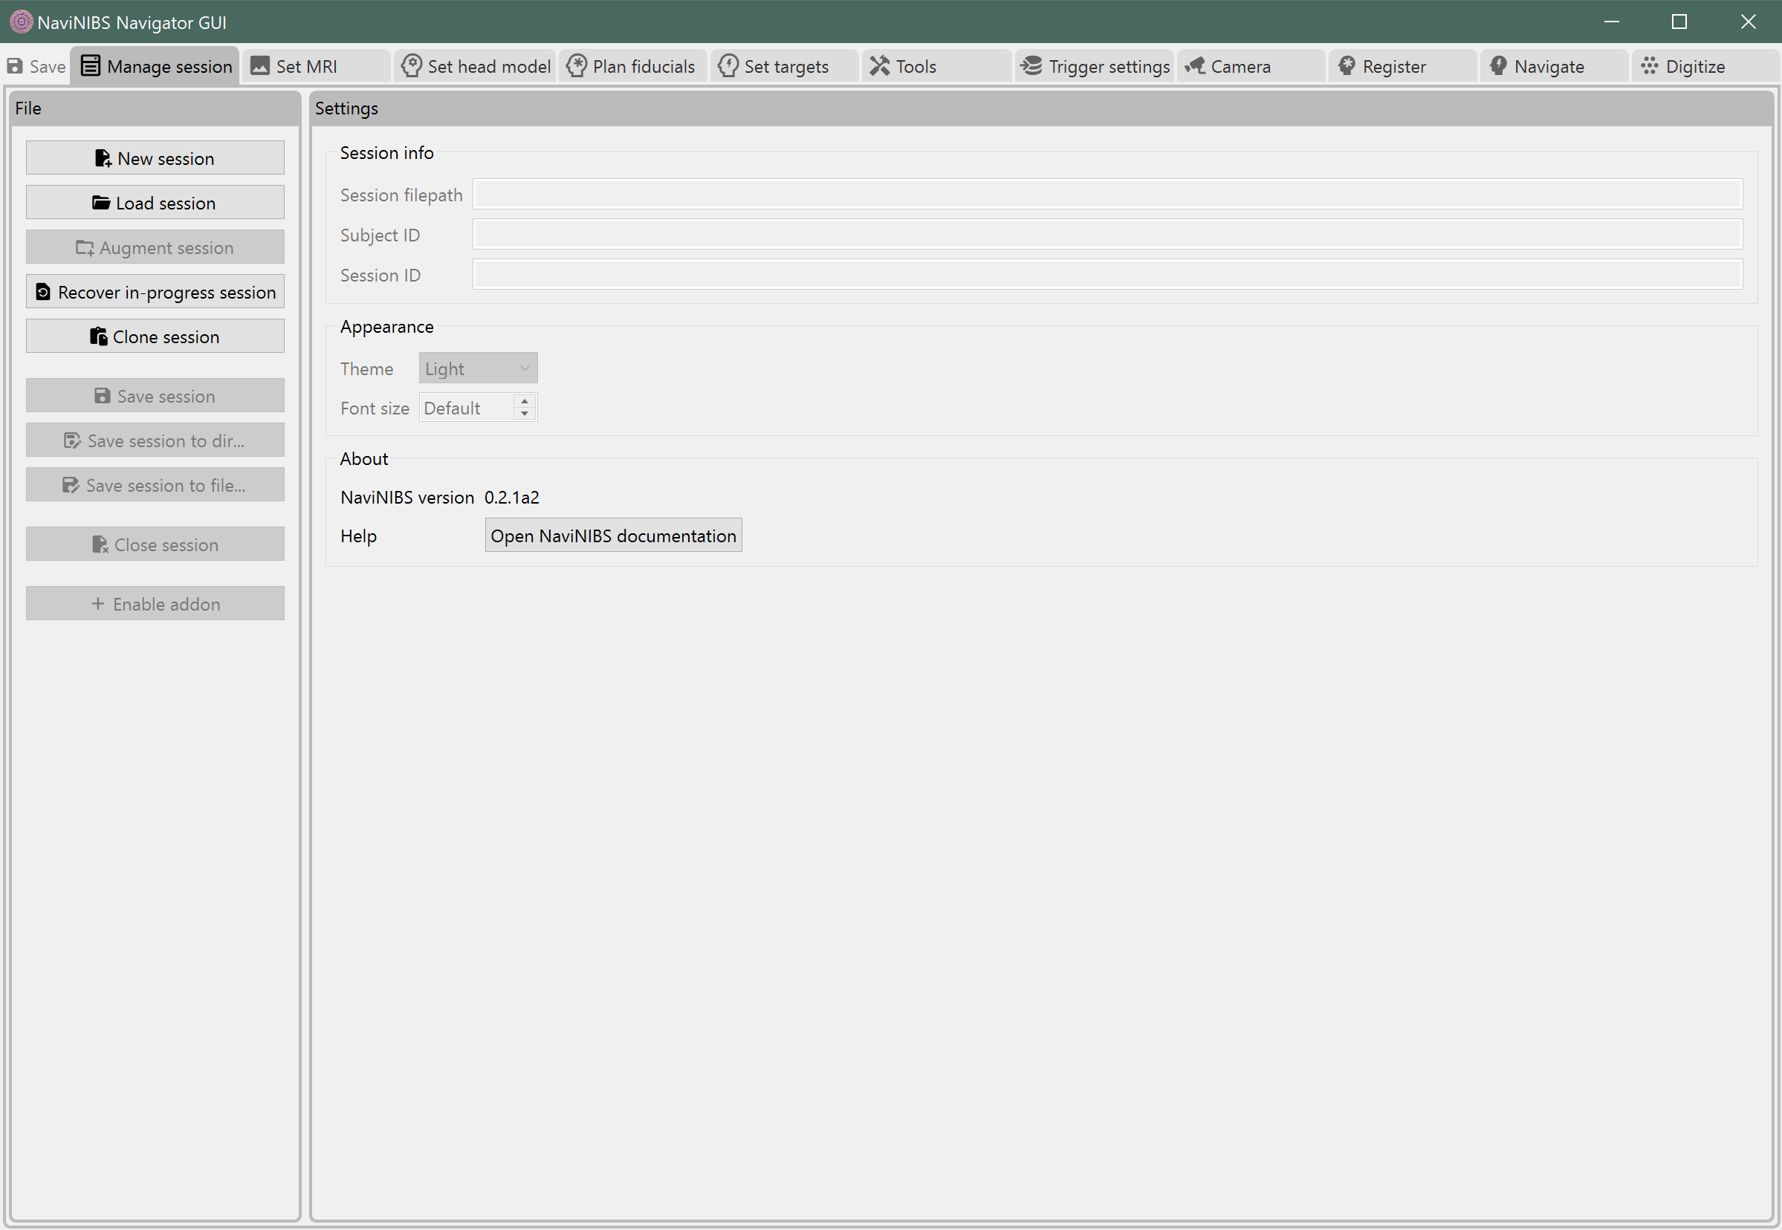Choose Save session to dir...

point(155,441)
